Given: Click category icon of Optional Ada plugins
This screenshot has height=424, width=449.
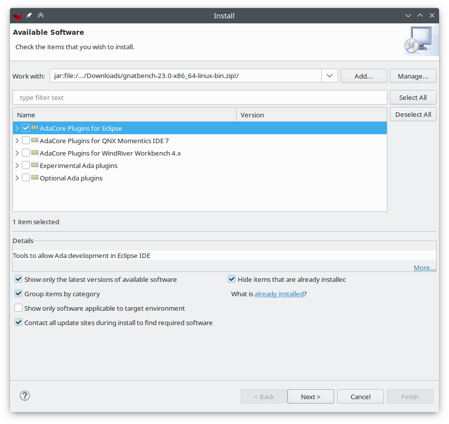Looking at the screenshot, I should tap(35, 177).
